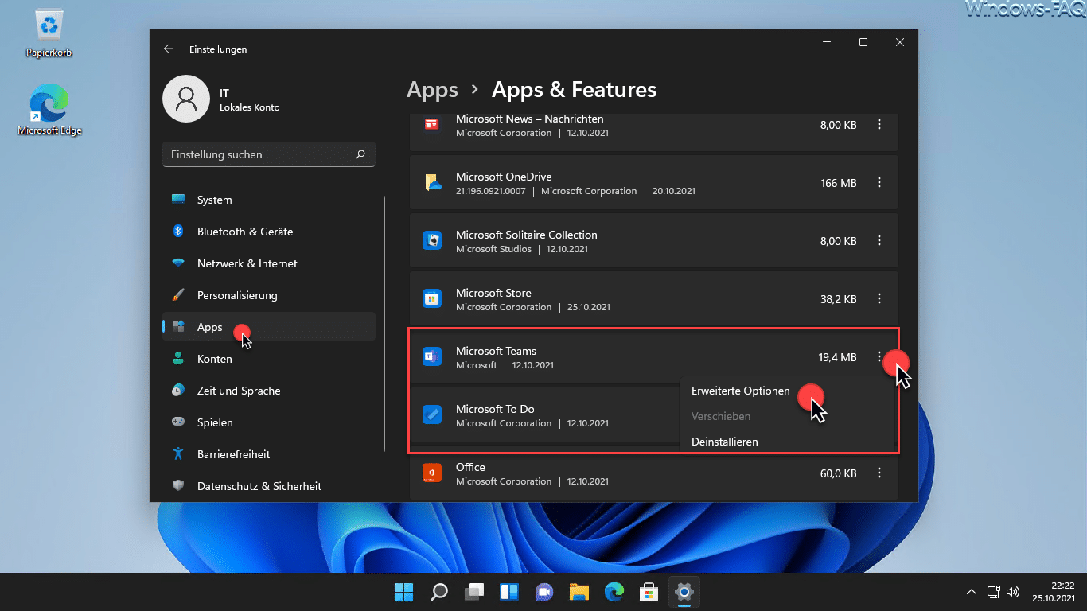Click the search magnifier in Einstellung suchen
Viewport: 1087px width, 611px height.
(x=360, y=154)
